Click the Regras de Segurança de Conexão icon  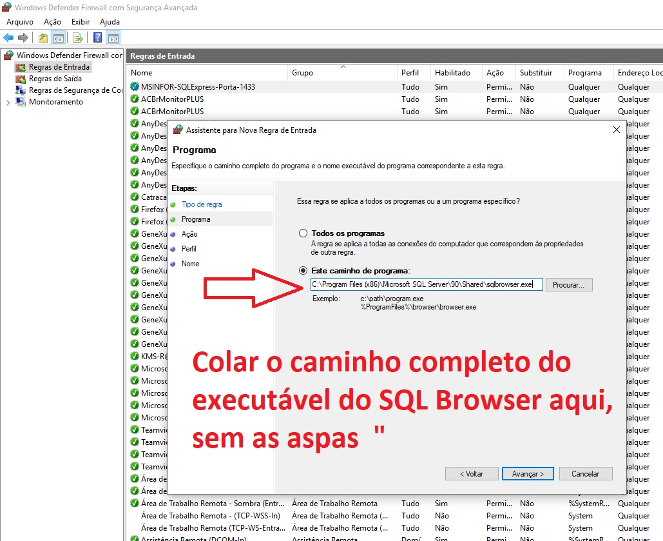click(21, 90)
